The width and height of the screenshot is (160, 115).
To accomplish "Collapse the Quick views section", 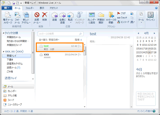I will (4, 33).
